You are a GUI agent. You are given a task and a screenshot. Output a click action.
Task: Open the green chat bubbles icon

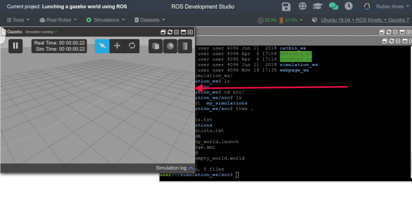coord(334,6)
